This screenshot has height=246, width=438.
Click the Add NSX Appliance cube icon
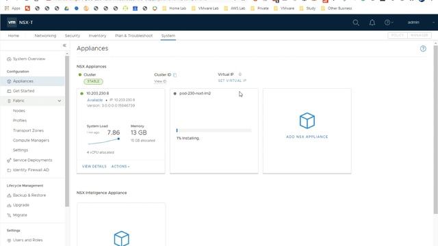(x=307, y=120)
